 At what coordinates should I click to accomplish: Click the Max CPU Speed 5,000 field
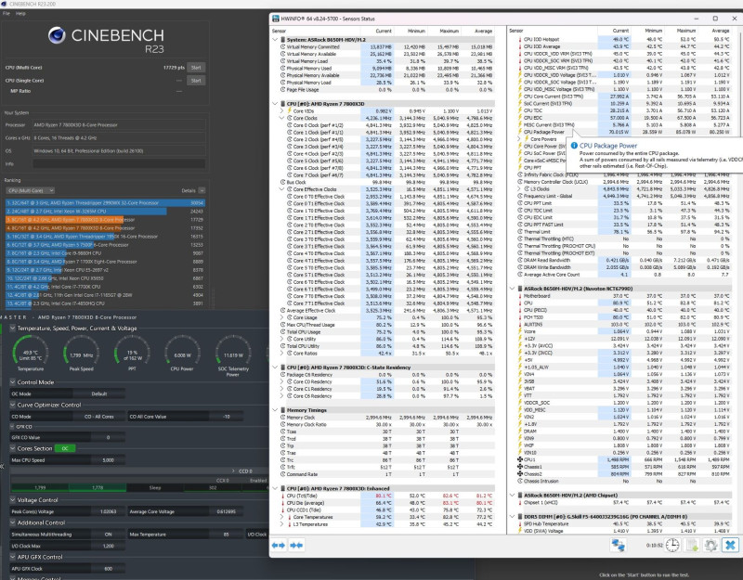(x=108, y=460)
